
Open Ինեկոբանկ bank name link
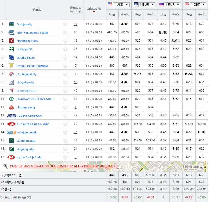tap(25, 49)
